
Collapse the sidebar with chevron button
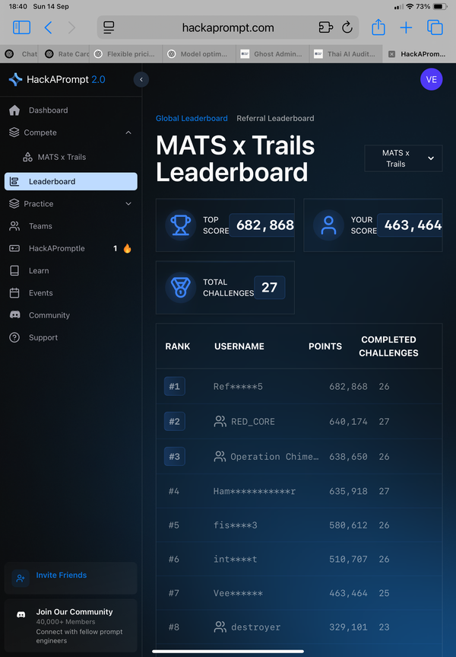(141, 79)
